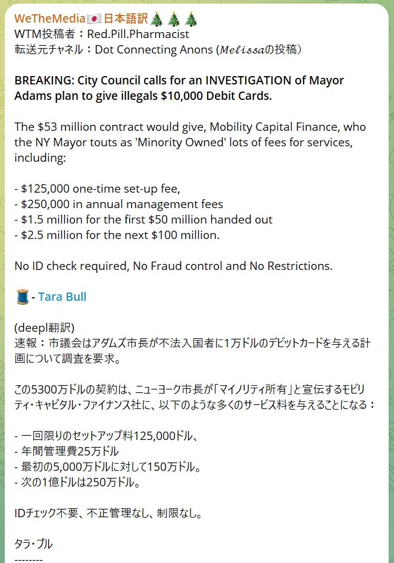Click the thread spool emoji
Image resolution: width=394 pixels, height=563 pixels.
coord(22,297)
